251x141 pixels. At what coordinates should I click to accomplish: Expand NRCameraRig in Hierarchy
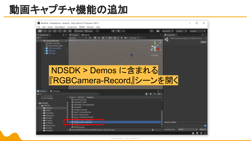tap(44, 48)
